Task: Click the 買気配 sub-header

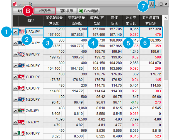Action: tap(54, 23)
